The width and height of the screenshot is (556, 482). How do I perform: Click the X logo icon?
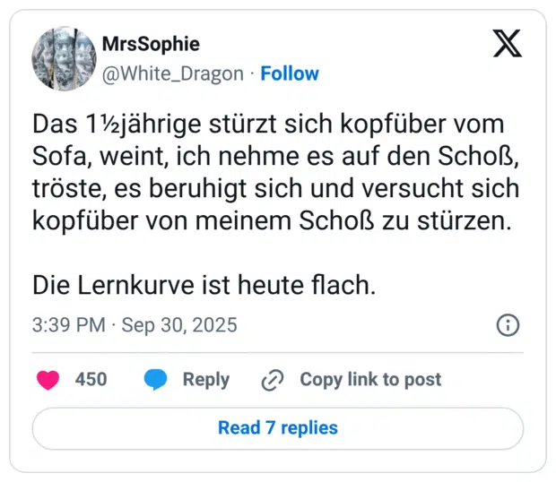coord(507,43)
